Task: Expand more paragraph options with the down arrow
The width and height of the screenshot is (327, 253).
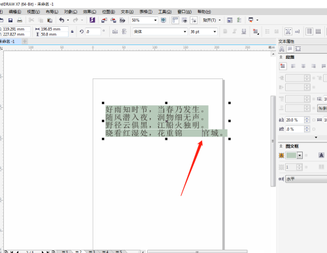Action: click(x=316, y=137)
